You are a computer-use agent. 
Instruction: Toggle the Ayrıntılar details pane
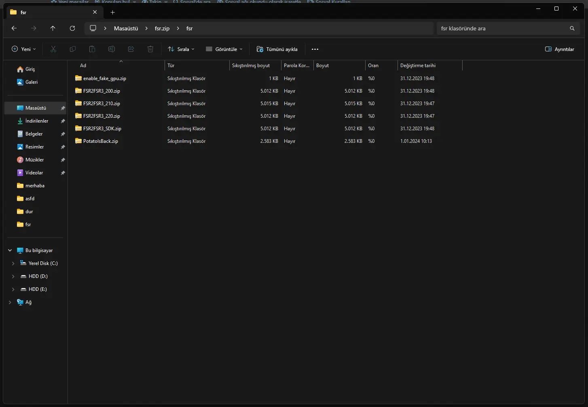pyautogui.click(x=560, y=49)
